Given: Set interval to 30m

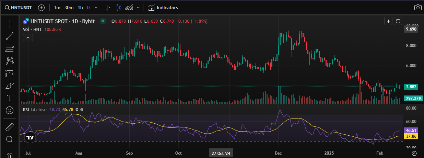Looking at the screenshot, I should point(69,8).
